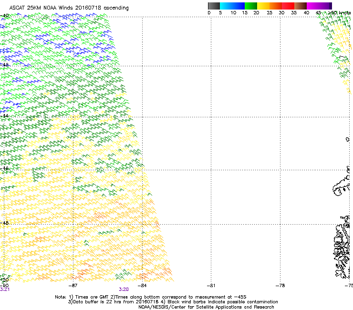Click the '-46' latitude label
Screen dimensions: 353x310
pyautogui.click(x=4, y=168)
